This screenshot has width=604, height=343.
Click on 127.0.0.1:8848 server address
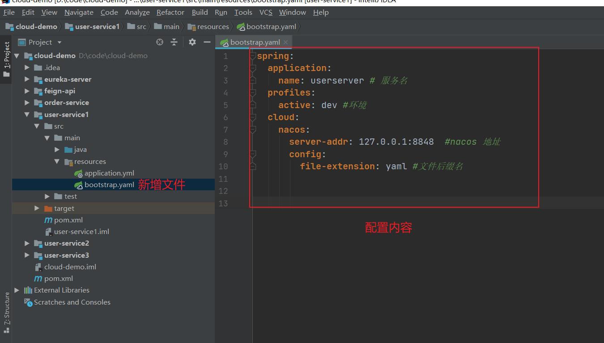tap(396, 142)
